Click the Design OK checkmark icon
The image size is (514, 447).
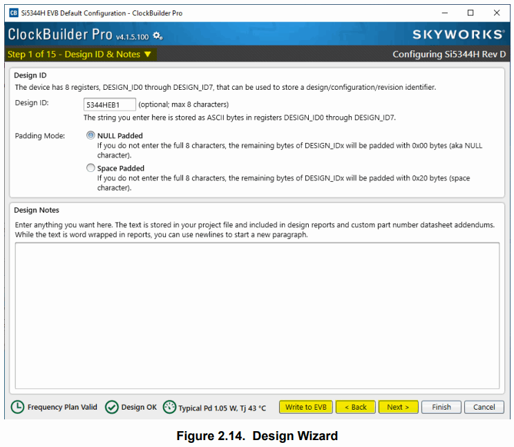pos(112,407)
